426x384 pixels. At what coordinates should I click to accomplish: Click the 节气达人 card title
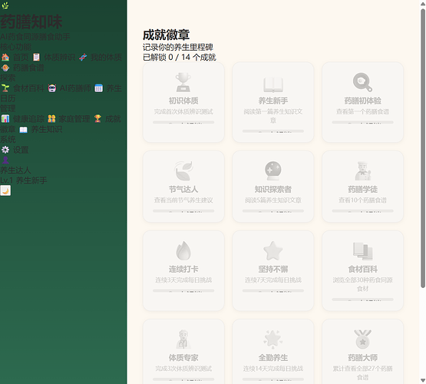pos(183,190)
